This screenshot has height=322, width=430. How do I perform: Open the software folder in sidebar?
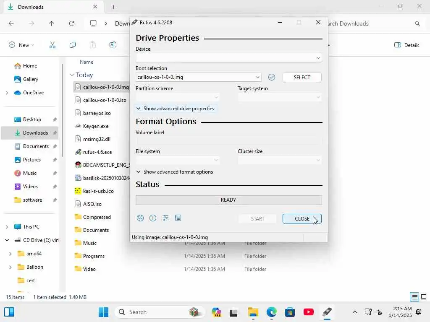click(32, 200)
